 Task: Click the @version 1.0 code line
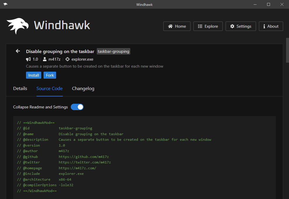click(x=41, y=145)
